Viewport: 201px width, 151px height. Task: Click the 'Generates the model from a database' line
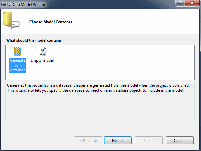click(98, 85)
